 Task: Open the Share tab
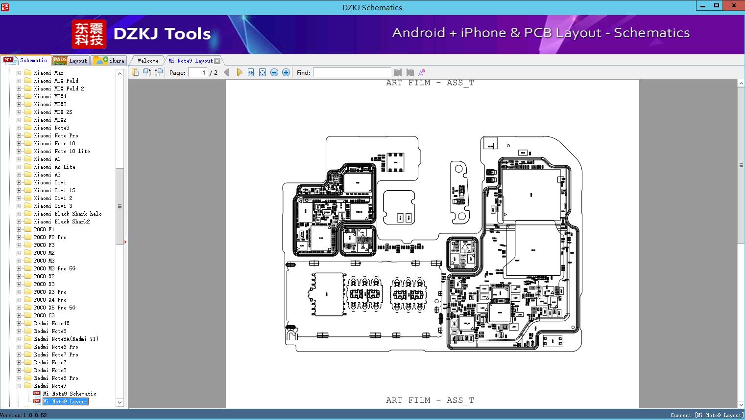pos(109,60)
